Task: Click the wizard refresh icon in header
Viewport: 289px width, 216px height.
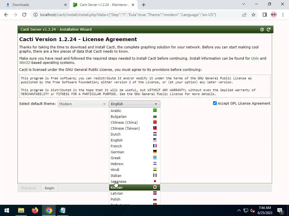Action: pos(269,29)
